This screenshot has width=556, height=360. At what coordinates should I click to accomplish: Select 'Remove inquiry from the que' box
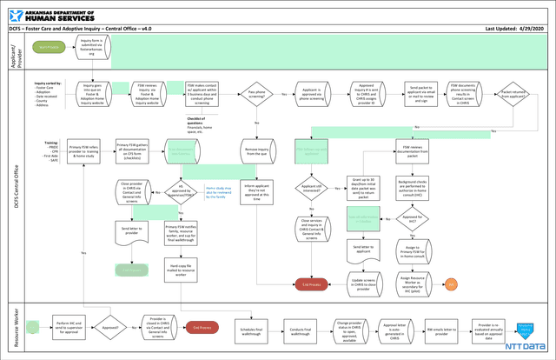[257, 151]
